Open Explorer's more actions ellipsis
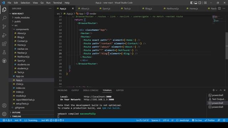228x128 pixels. pyautogui.click(x=50, y=9)
